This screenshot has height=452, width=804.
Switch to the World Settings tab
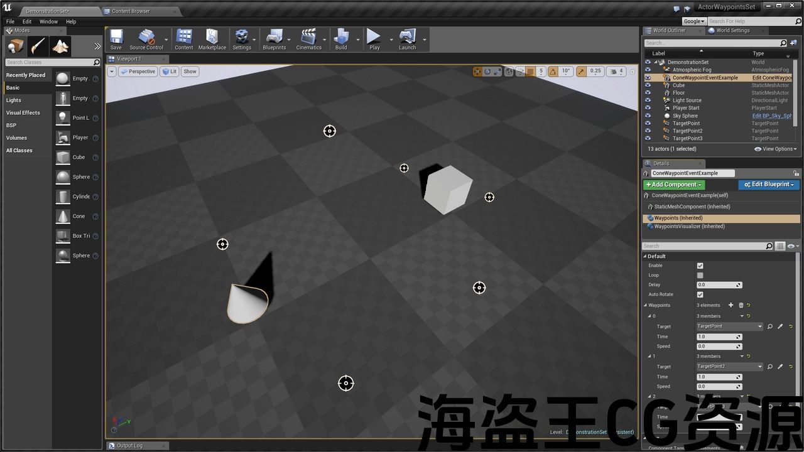(x=732, y=30)
